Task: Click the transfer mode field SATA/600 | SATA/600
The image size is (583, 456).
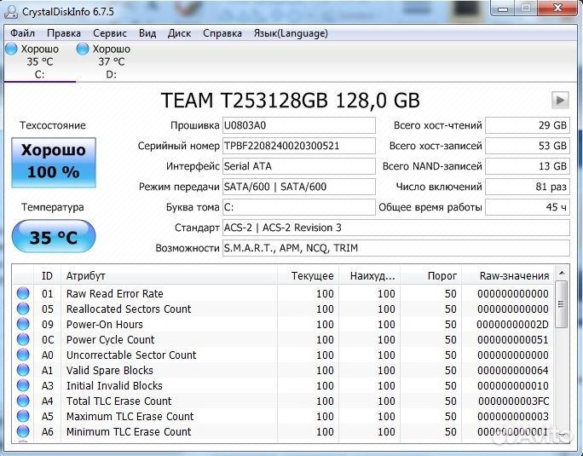Action: (x=299, y=187)
